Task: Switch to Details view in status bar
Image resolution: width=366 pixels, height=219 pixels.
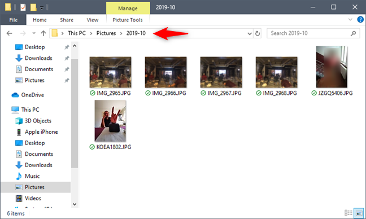Action: 348,213
